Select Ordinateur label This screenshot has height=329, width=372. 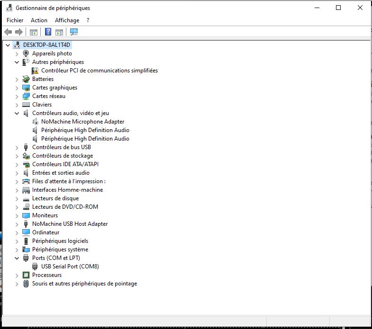46,232
